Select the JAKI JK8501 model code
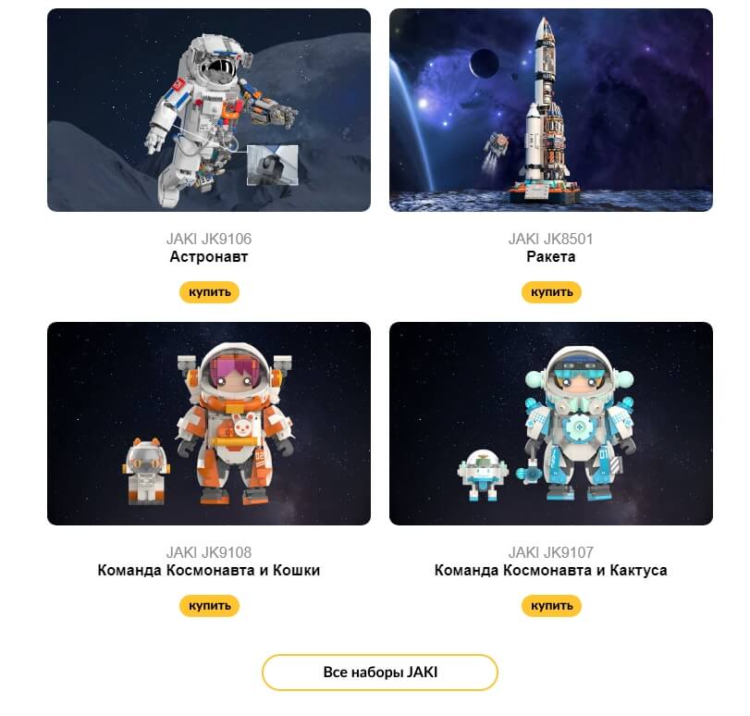 551,239
